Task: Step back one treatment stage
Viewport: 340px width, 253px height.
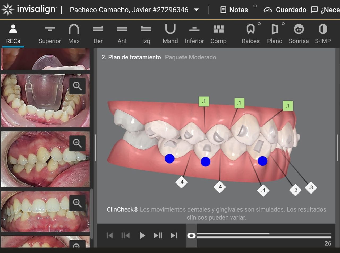Action: click(125, 235)
